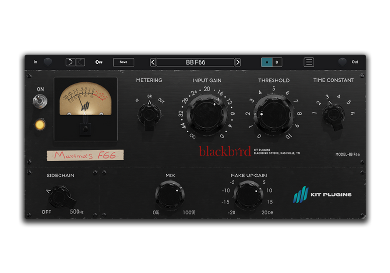Image resolution: width=390 pixels, height=273 pixels.
Task: Click the Kit Plugins logo
Action: 322,195
